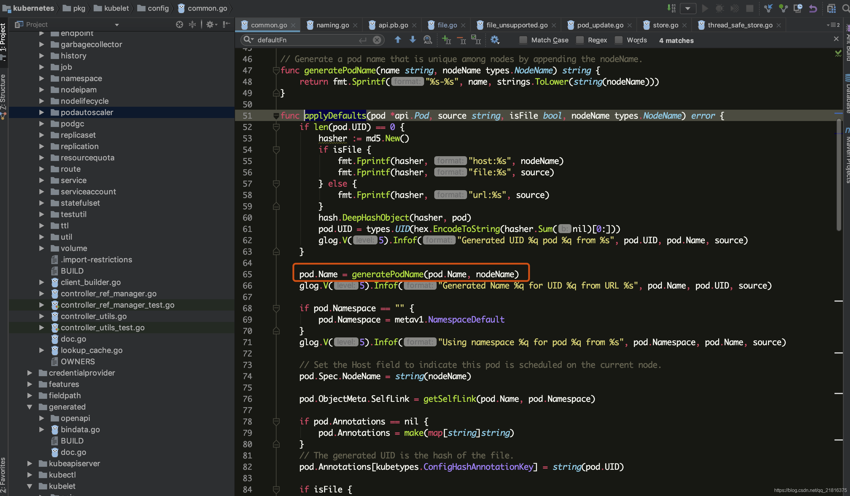This screenshot has width=850, height=496.
Task: Click the VCS Commit icon
Action: 783,8
